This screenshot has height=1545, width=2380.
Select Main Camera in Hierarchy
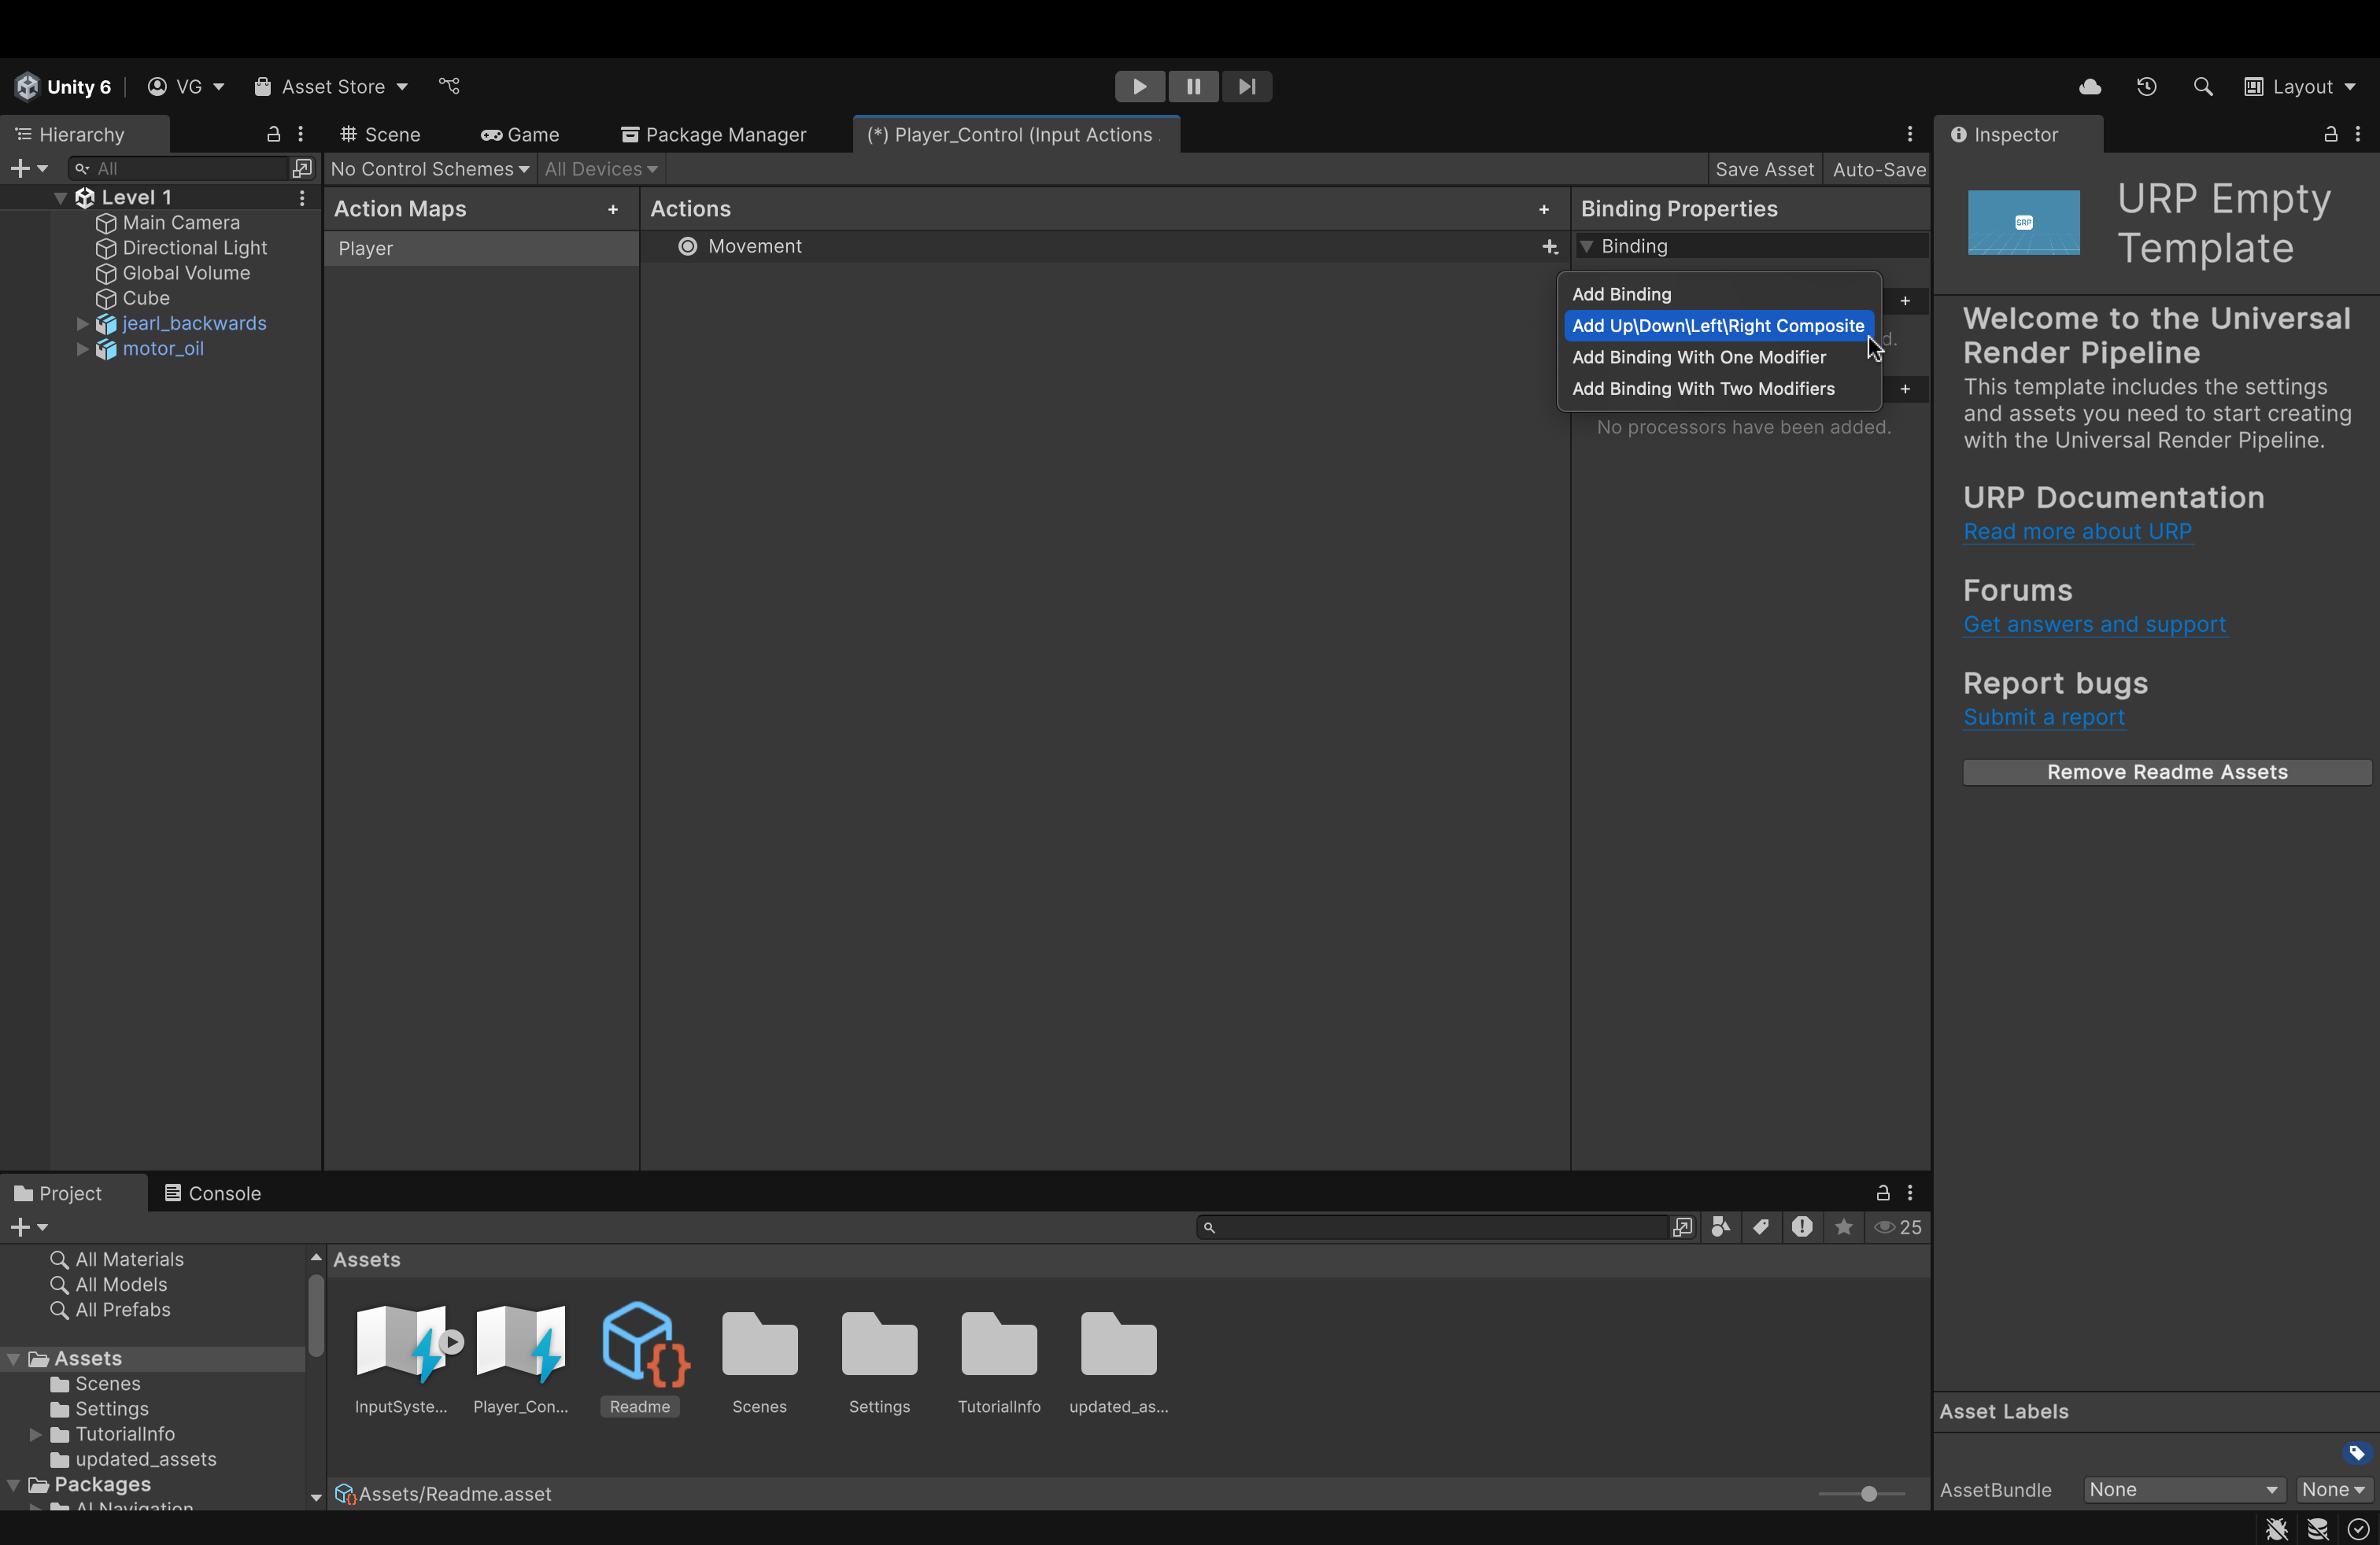tap(181, 223)
